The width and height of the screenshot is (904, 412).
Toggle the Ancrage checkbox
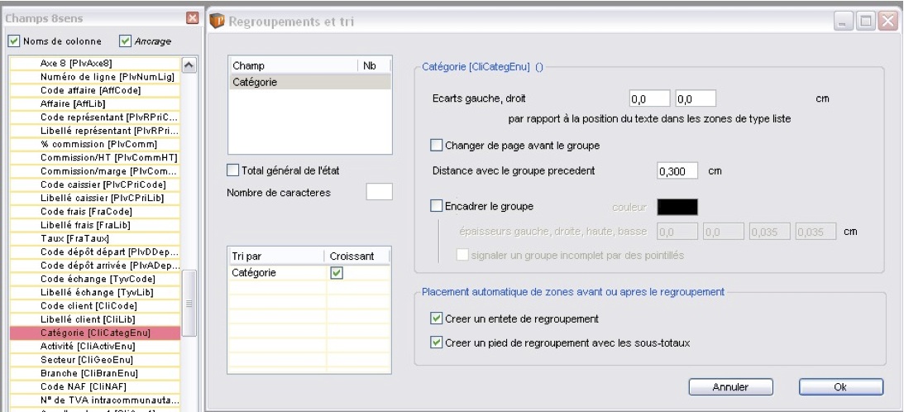click(x=125, y=41)
